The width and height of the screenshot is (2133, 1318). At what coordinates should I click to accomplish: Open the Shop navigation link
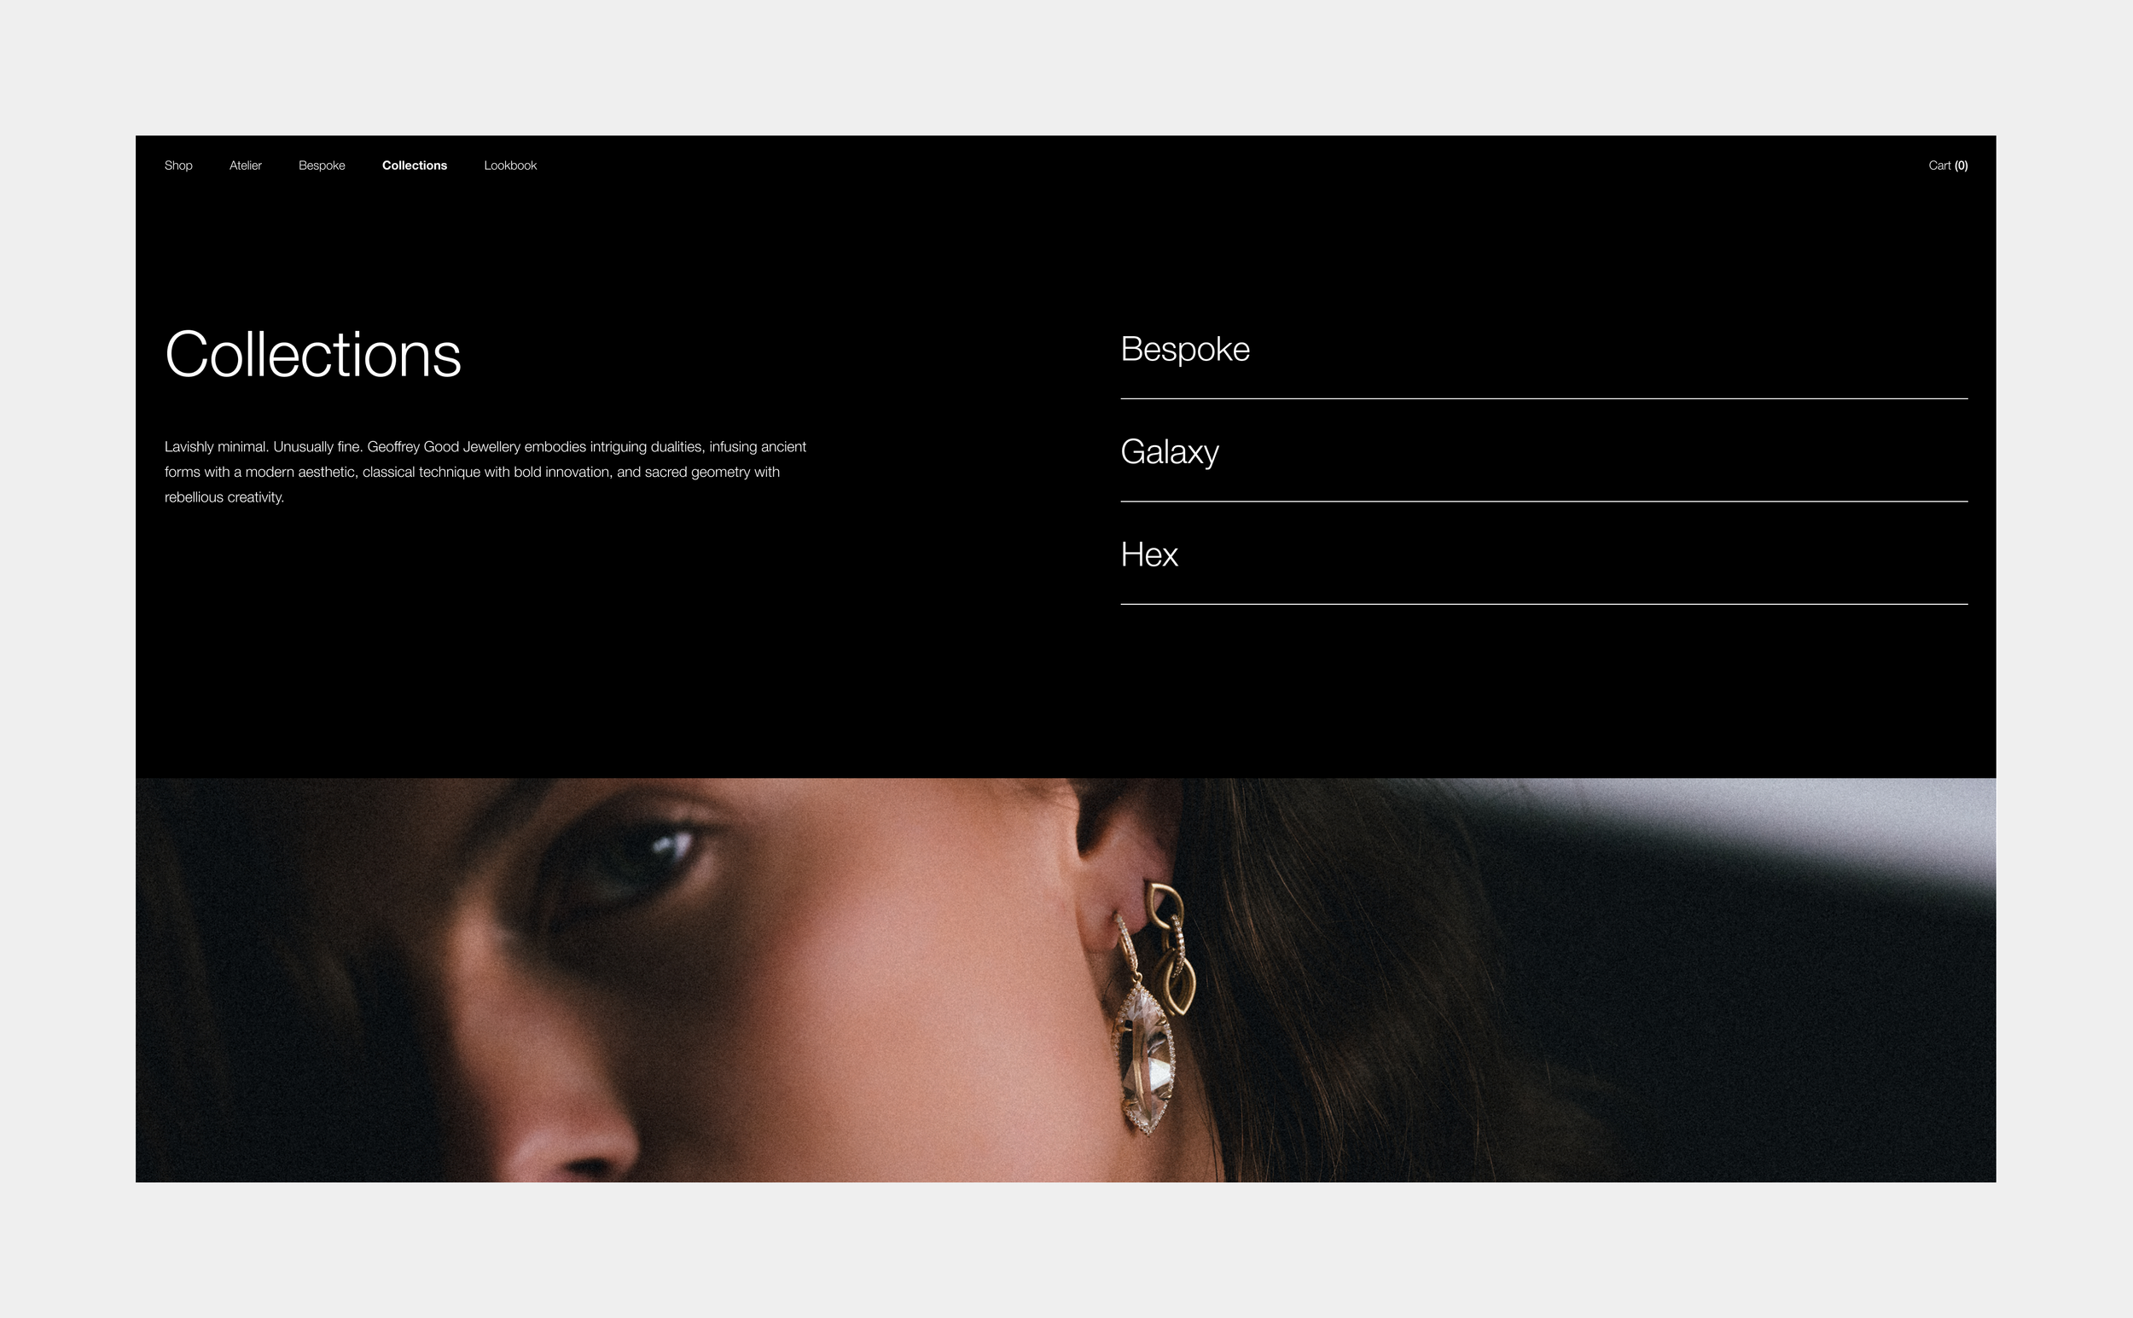(x=177, y=165)
